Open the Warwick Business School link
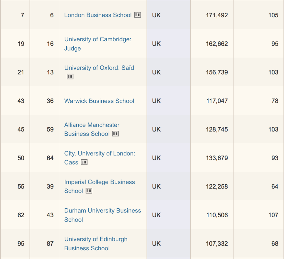 click(x=99, y=101)
